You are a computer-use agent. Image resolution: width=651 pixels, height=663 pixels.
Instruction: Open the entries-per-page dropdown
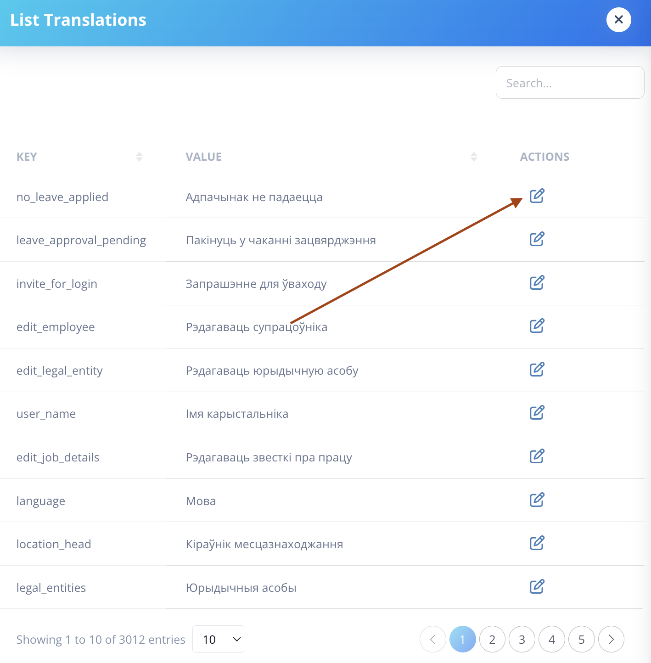[219, 639]
